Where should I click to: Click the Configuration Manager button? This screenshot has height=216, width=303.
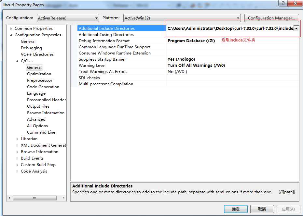(271, 18)
